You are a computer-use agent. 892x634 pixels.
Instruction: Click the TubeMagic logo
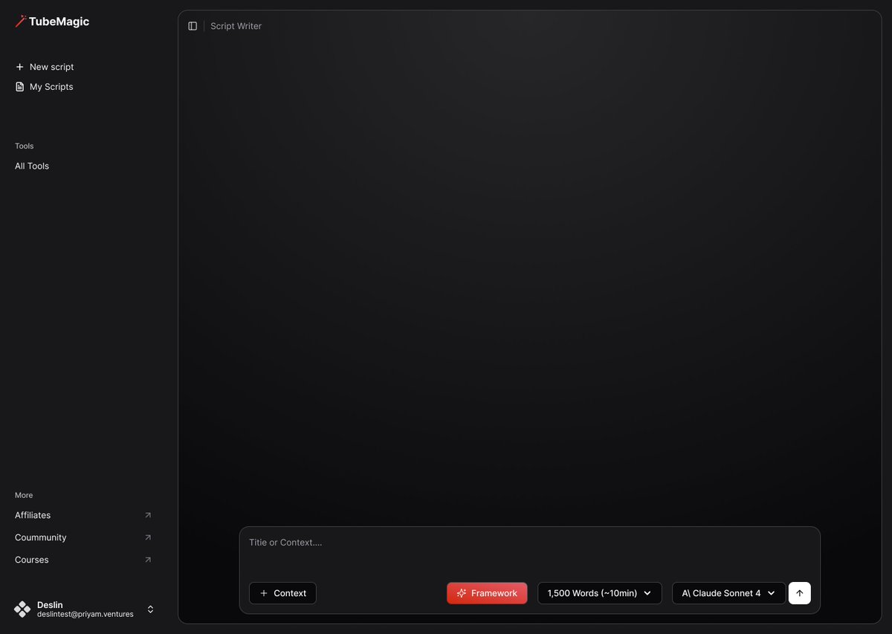coord(52,22)
